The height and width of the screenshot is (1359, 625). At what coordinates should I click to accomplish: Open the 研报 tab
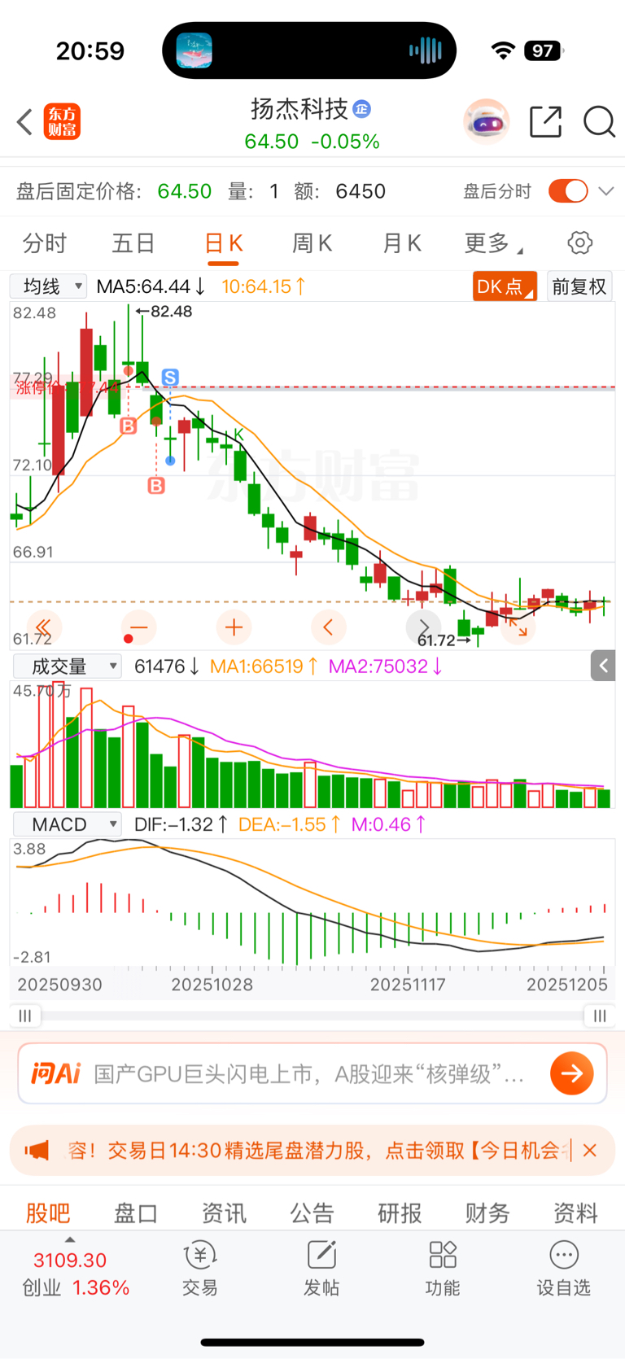[400, 1213]
